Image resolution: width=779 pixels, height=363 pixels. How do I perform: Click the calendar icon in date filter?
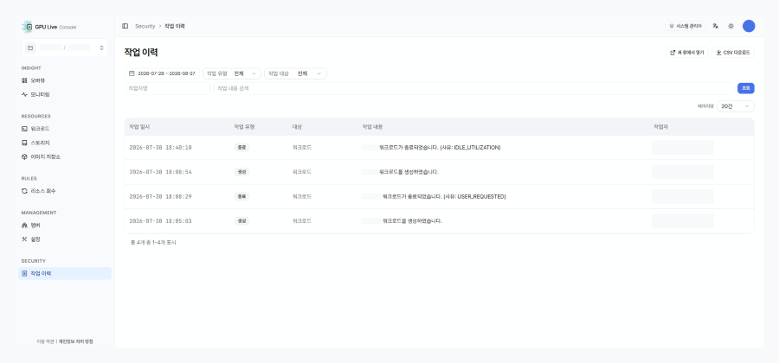tap(132, 73)
